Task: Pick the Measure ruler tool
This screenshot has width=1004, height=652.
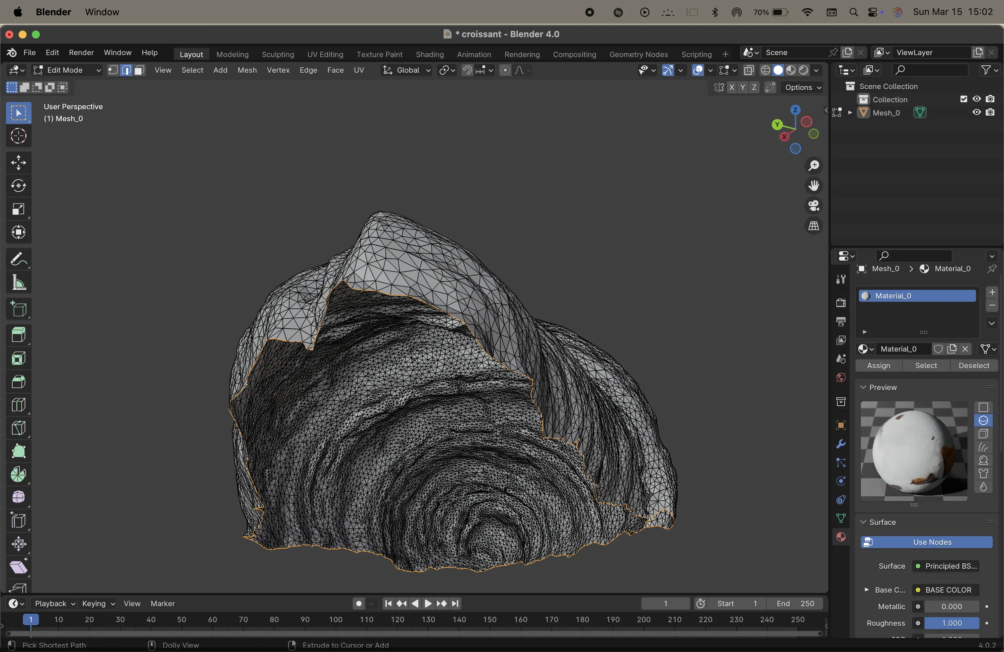Action: (x=19, y=283)
